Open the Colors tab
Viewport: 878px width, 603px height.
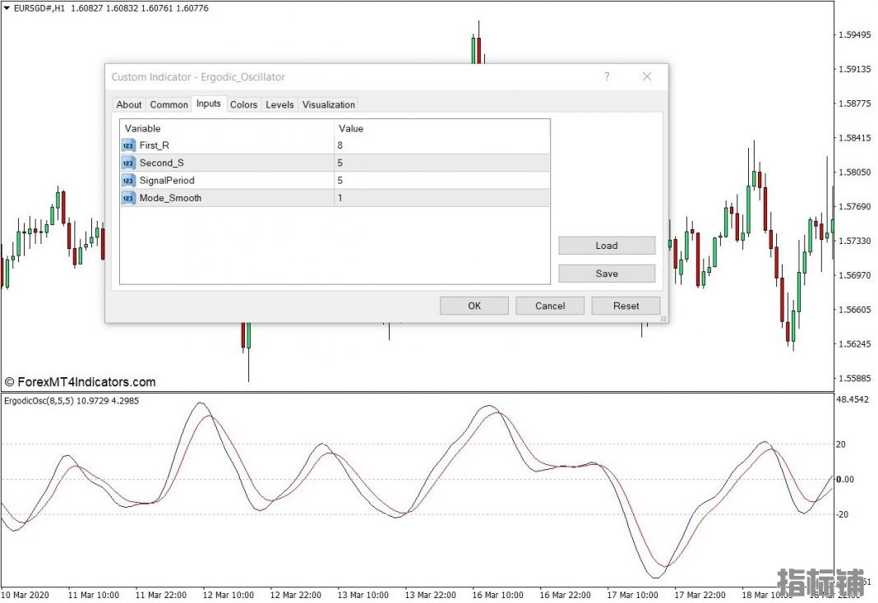[243, 104]
